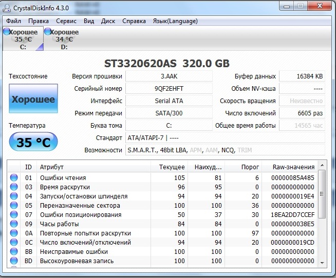
Task: Click status orb for Высокоуровневая запись row
Action: (14, 261)
